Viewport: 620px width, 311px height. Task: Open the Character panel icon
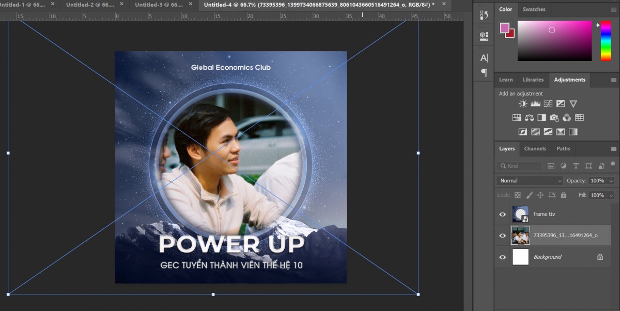click(484, 57)
